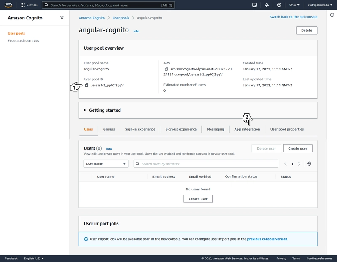The height and width of the screenshot is (262, 337).
Task: Click the Feedback footer link
Action: tap(11, 259)
